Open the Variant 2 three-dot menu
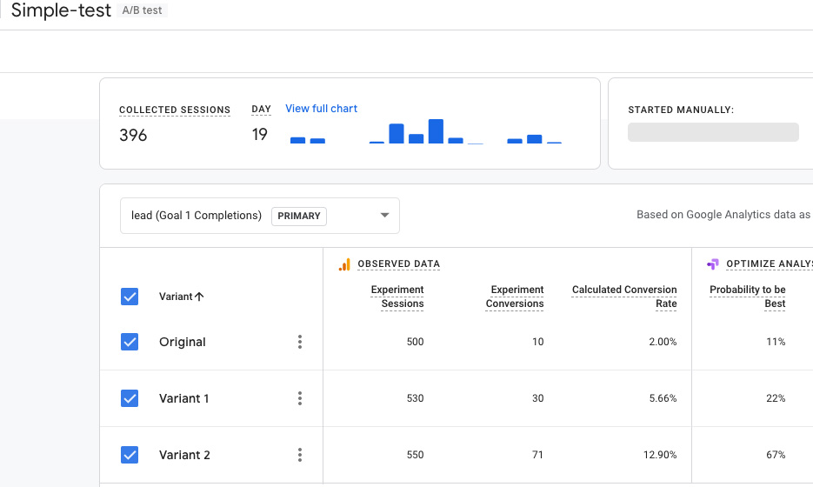 (x=300, y=455)
